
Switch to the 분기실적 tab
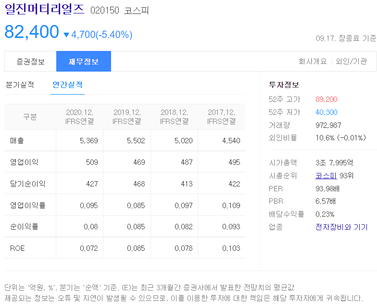pos(20,85)
